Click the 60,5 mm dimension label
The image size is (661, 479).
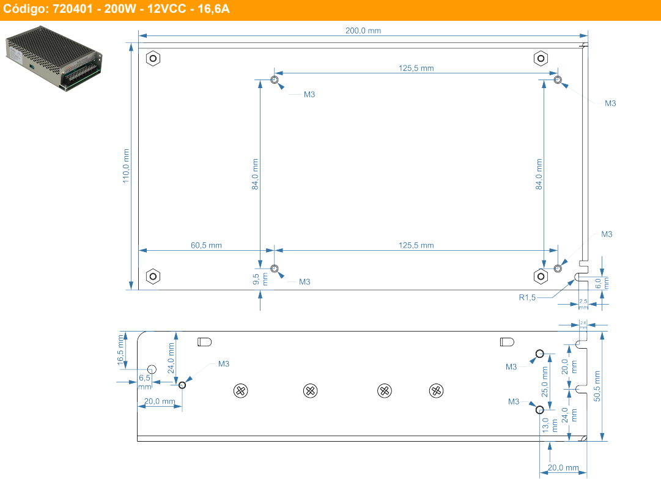click(206, 245)
